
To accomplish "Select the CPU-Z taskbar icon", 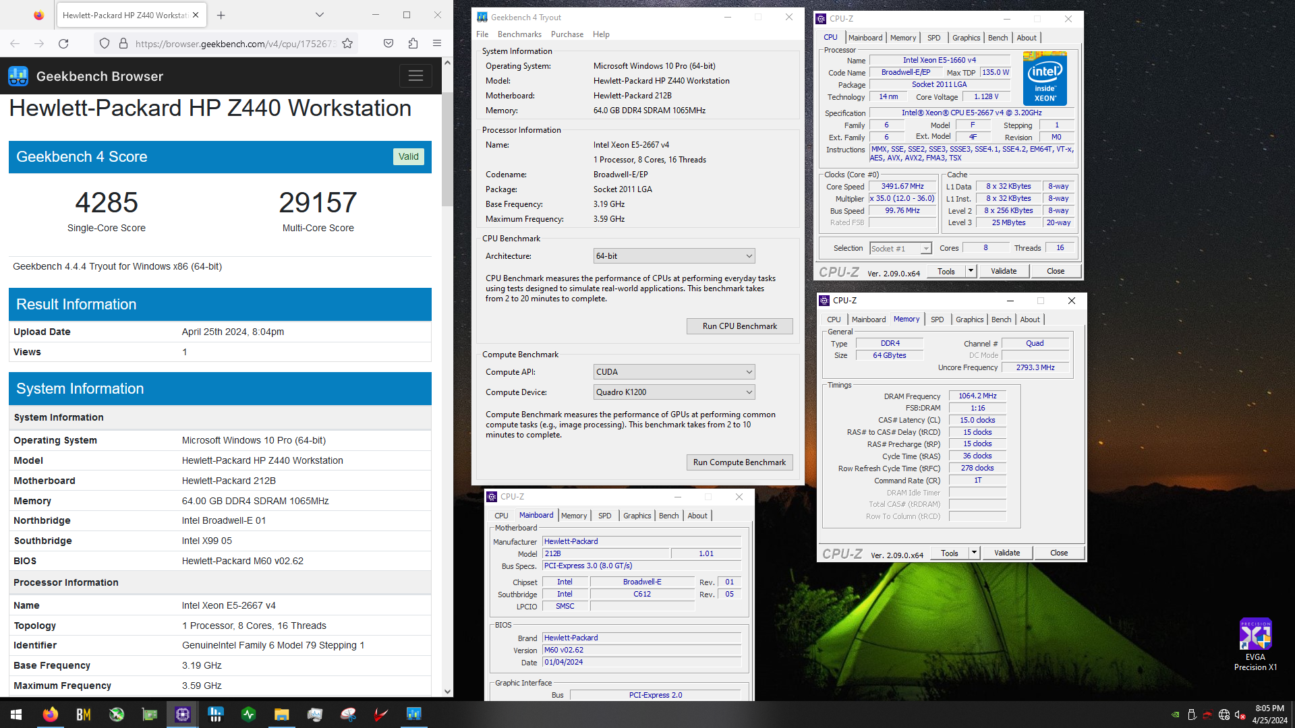I will click(x=182, y=715).
